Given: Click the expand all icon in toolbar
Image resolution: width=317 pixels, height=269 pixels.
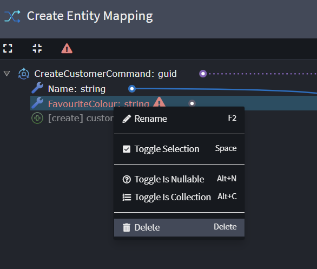Looking at the screenshot, I should 8,48.
